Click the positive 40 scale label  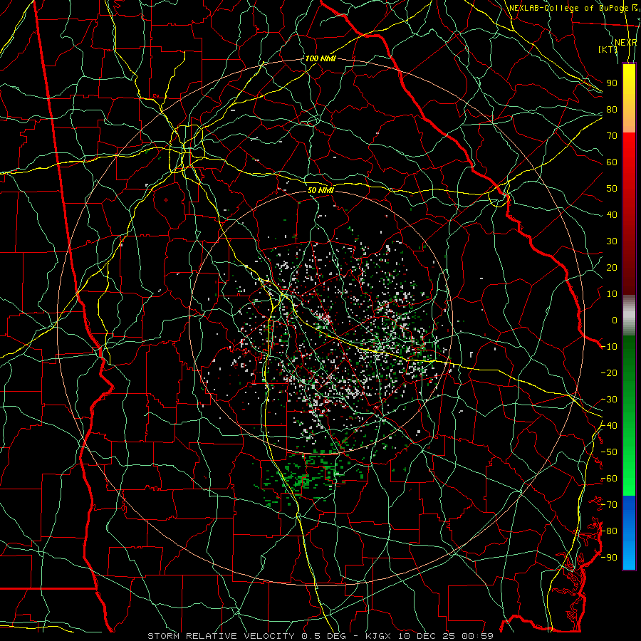point(612,215)
